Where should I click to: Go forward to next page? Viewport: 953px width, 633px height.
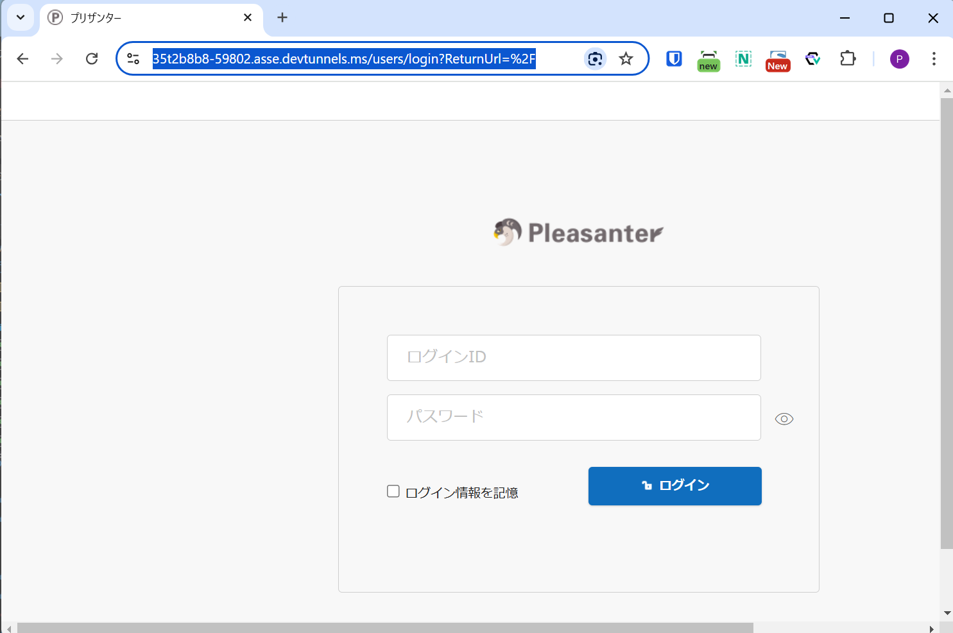[57, 59]
